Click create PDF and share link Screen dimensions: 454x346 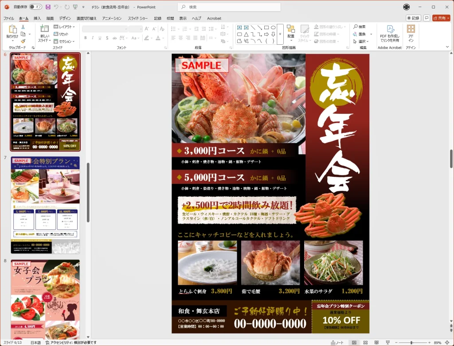(389, 33)
